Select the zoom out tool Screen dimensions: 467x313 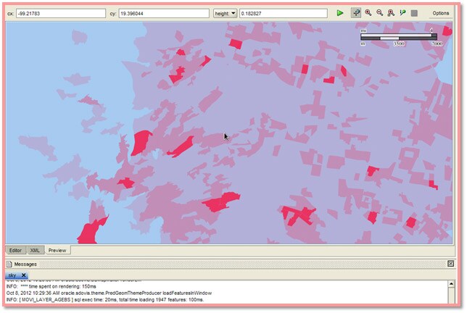(379, 13)
